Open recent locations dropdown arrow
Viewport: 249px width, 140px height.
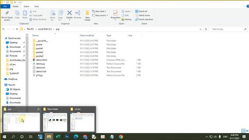tap(13, 29)
